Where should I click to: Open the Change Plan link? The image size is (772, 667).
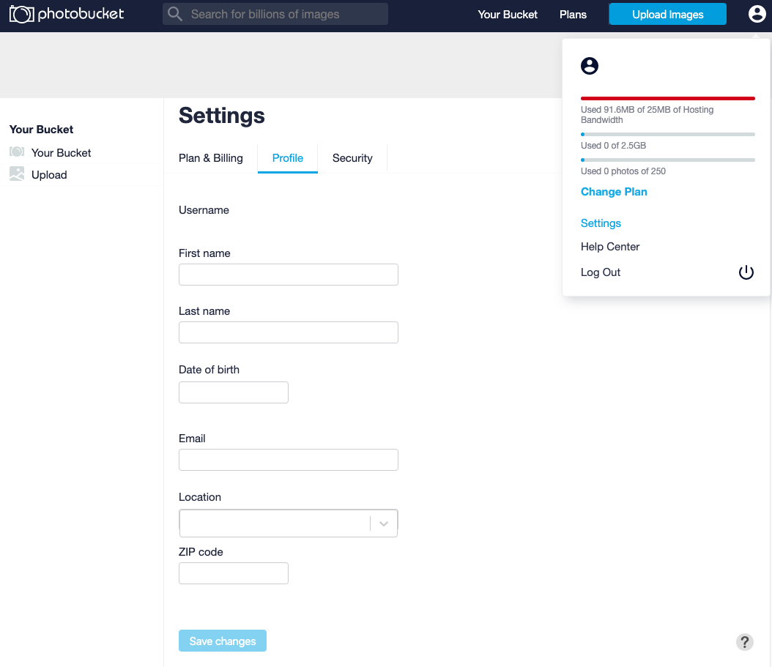pyautogui.click(x=614, y=191)
